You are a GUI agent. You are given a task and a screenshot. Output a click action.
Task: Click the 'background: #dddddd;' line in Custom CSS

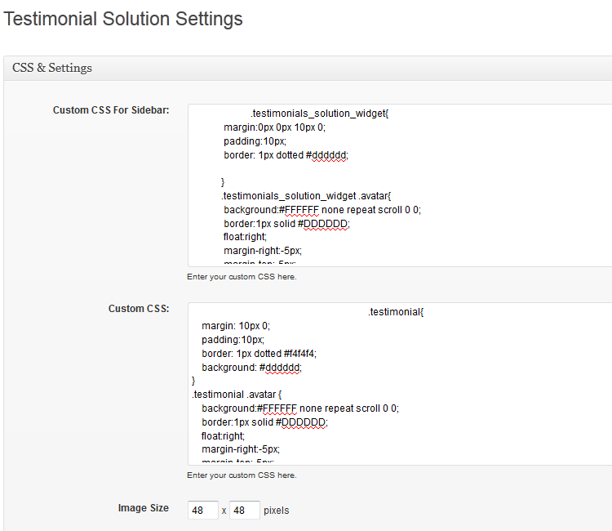point(252,368)
